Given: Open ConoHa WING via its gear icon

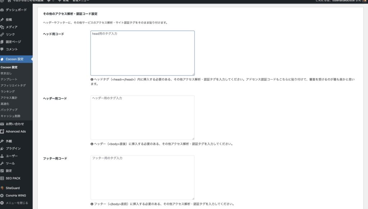Looking at the screenshot, I should click(2, 195).
